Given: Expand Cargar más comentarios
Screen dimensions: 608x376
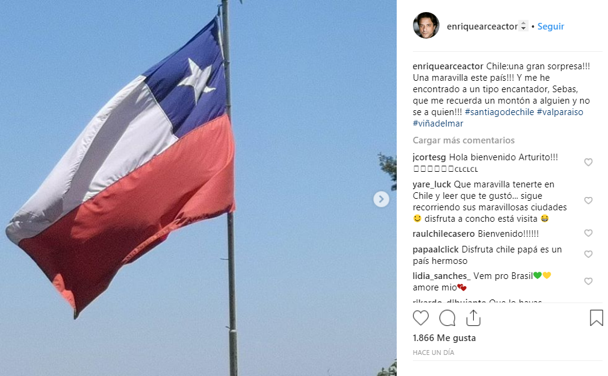Looking at the screenshot, I should 464,140.
